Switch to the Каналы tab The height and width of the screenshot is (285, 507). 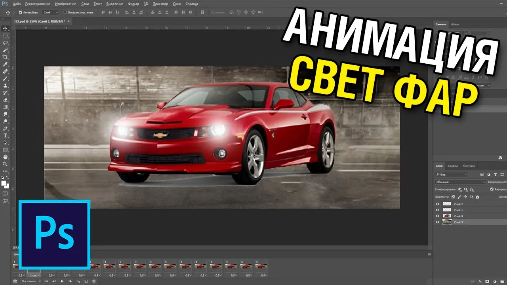click(x=453, y=166)
